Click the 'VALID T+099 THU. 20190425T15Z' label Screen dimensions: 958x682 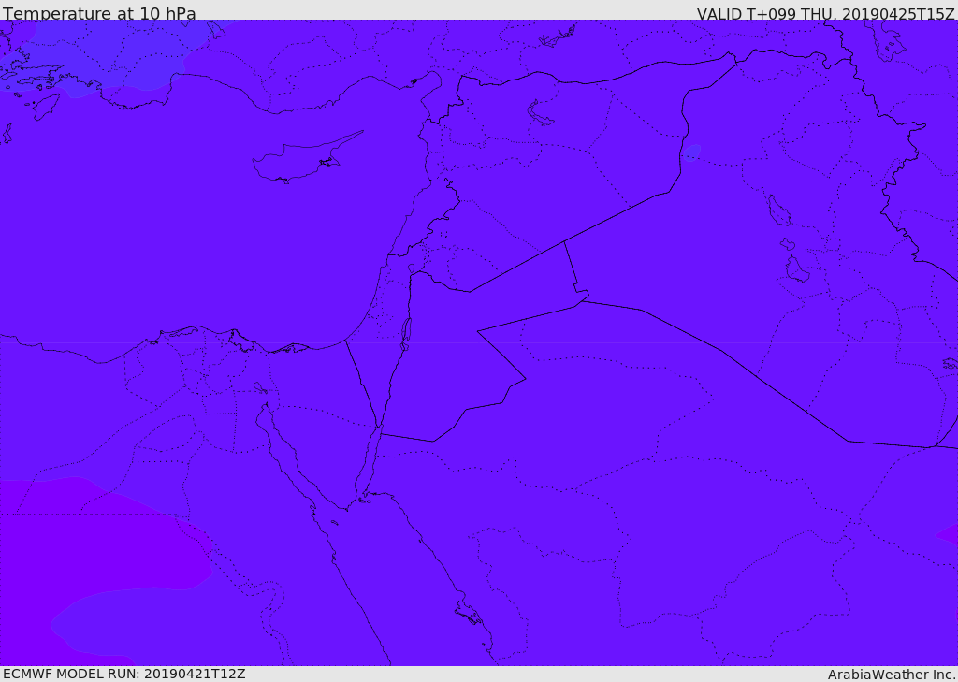825,13
